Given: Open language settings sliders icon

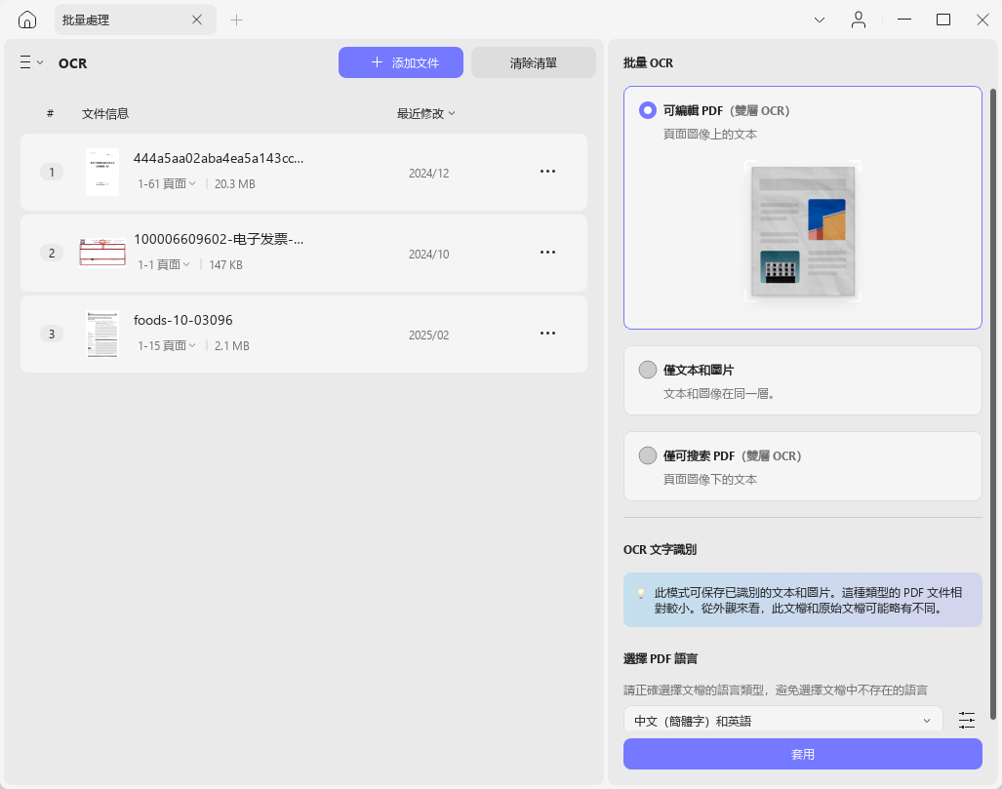Looking at the screenshot, I should (x=967, y=720).
